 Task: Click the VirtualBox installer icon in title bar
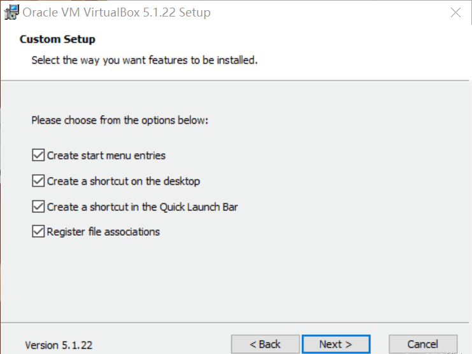11,12
